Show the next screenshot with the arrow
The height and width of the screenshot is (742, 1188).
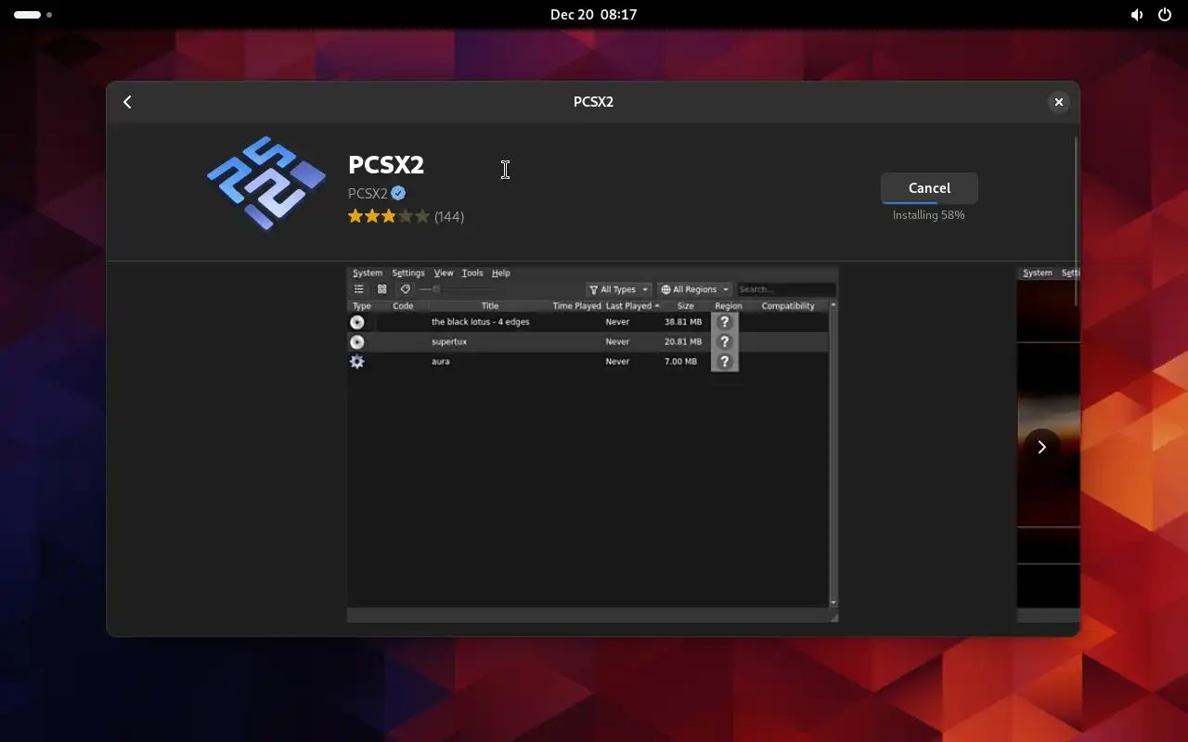[x=1041, y=447]
